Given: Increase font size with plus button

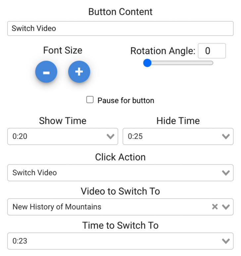Looking at the screenshot, I should pyautogui.click(x=79, y=72).
